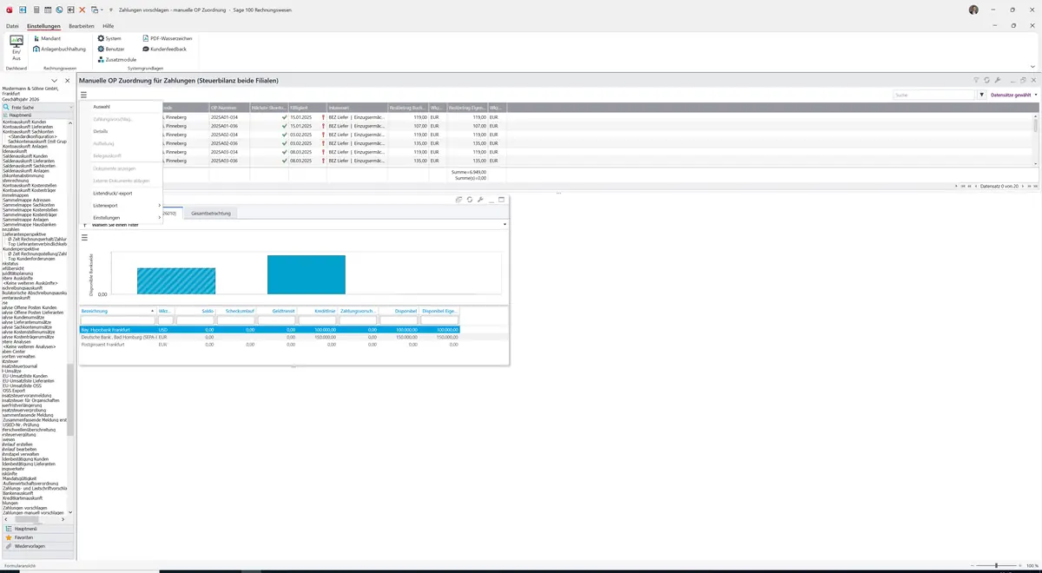Click the Suche input field
The width and height of the screenshot is (1042, 573).
935,95
